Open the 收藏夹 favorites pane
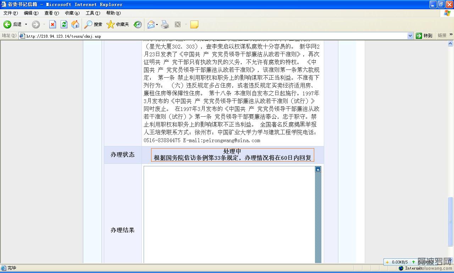This screenshot has width=454, height=273. coord(118,24)
